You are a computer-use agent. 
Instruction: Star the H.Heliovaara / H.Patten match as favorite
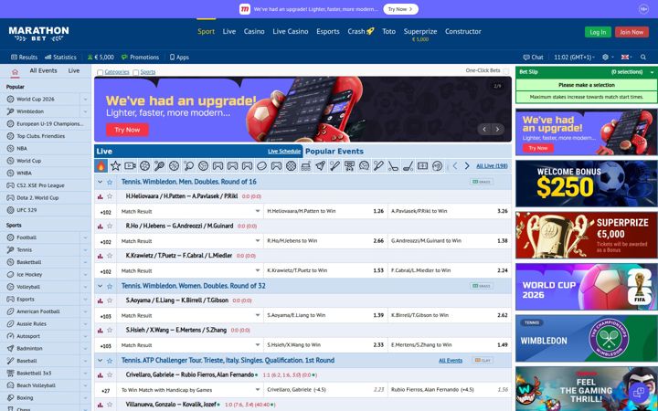click(110, 196)
